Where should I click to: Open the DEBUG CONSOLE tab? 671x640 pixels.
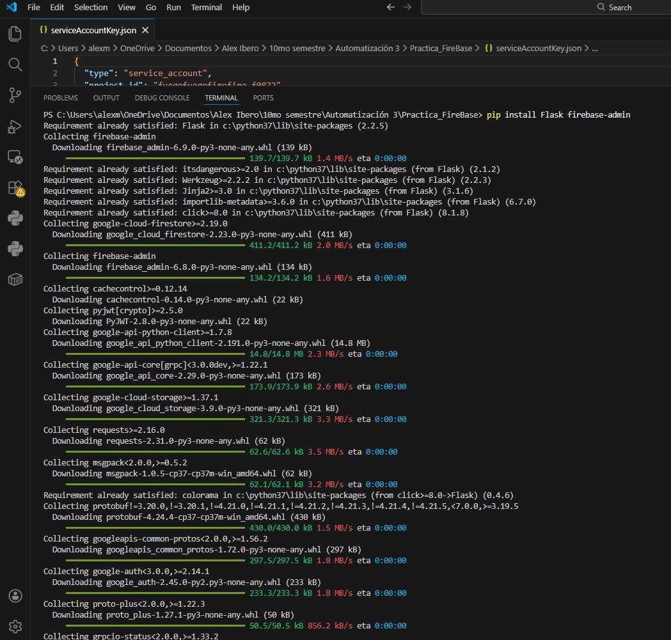pyautogui.click(x=162, y=97)
